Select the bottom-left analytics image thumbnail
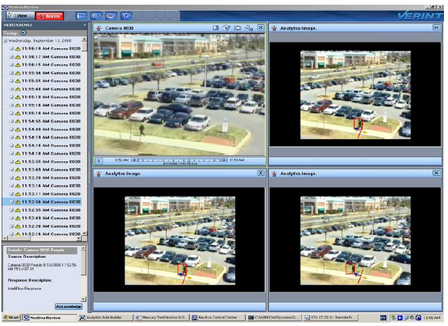 pyautogui.click(x=180, y=240)
